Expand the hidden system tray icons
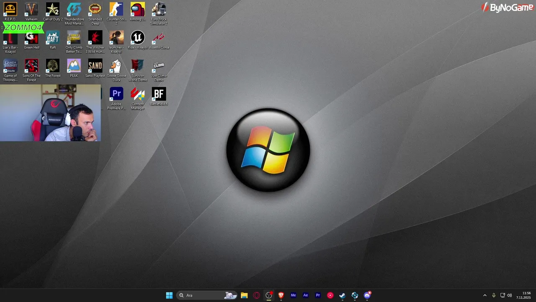 [x=485, y=295]
